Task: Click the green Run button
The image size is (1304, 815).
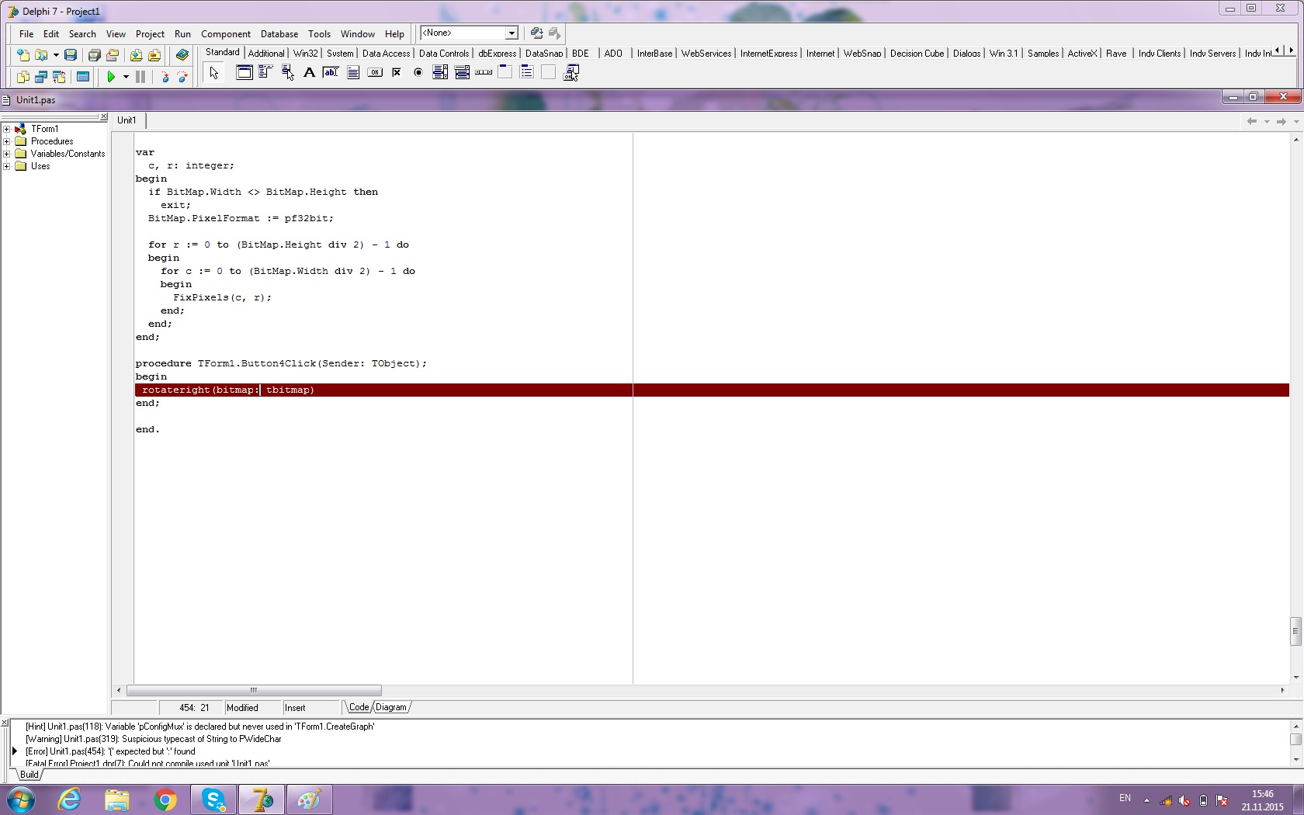Action: 111,77
